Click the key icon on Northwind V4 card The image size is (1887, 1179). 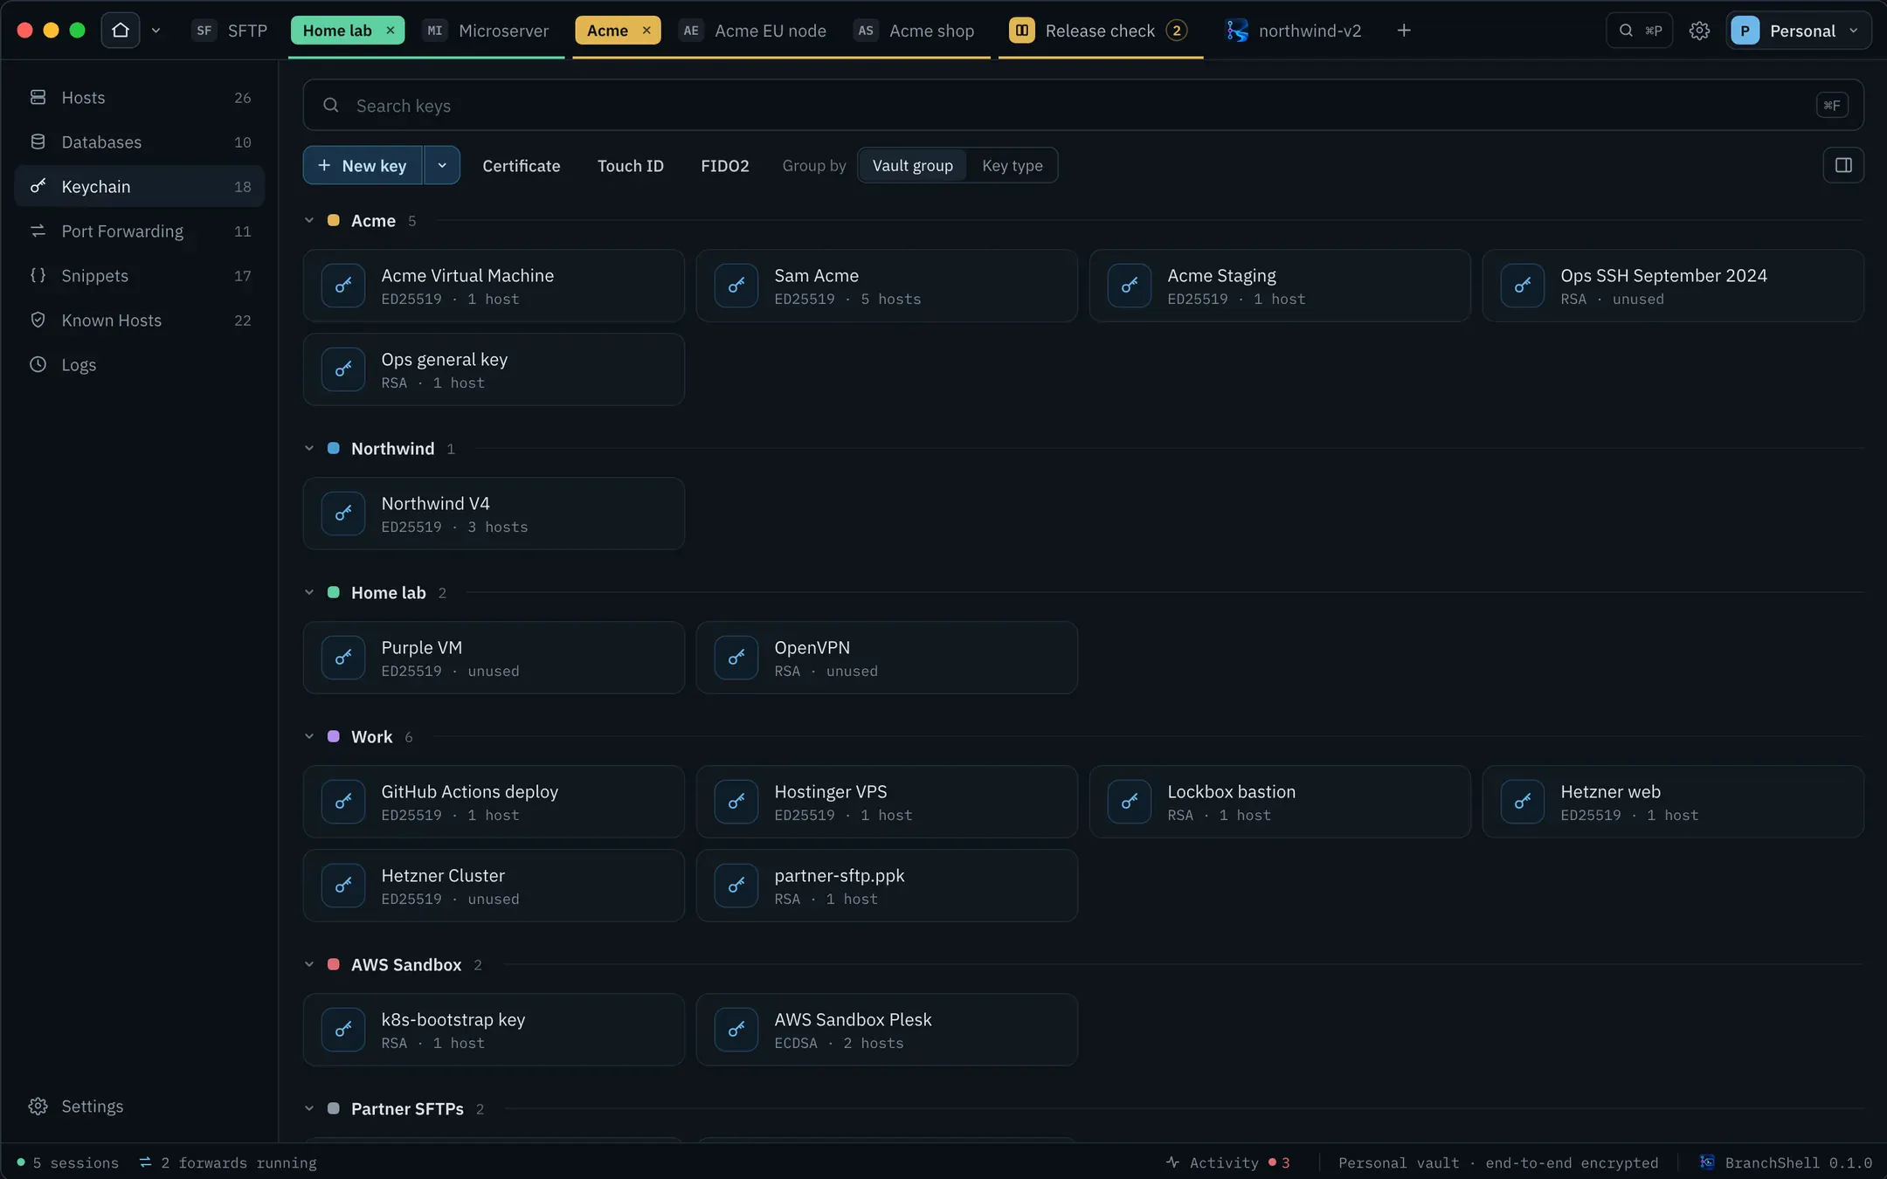pyautogui.click(x=343, y=513)
